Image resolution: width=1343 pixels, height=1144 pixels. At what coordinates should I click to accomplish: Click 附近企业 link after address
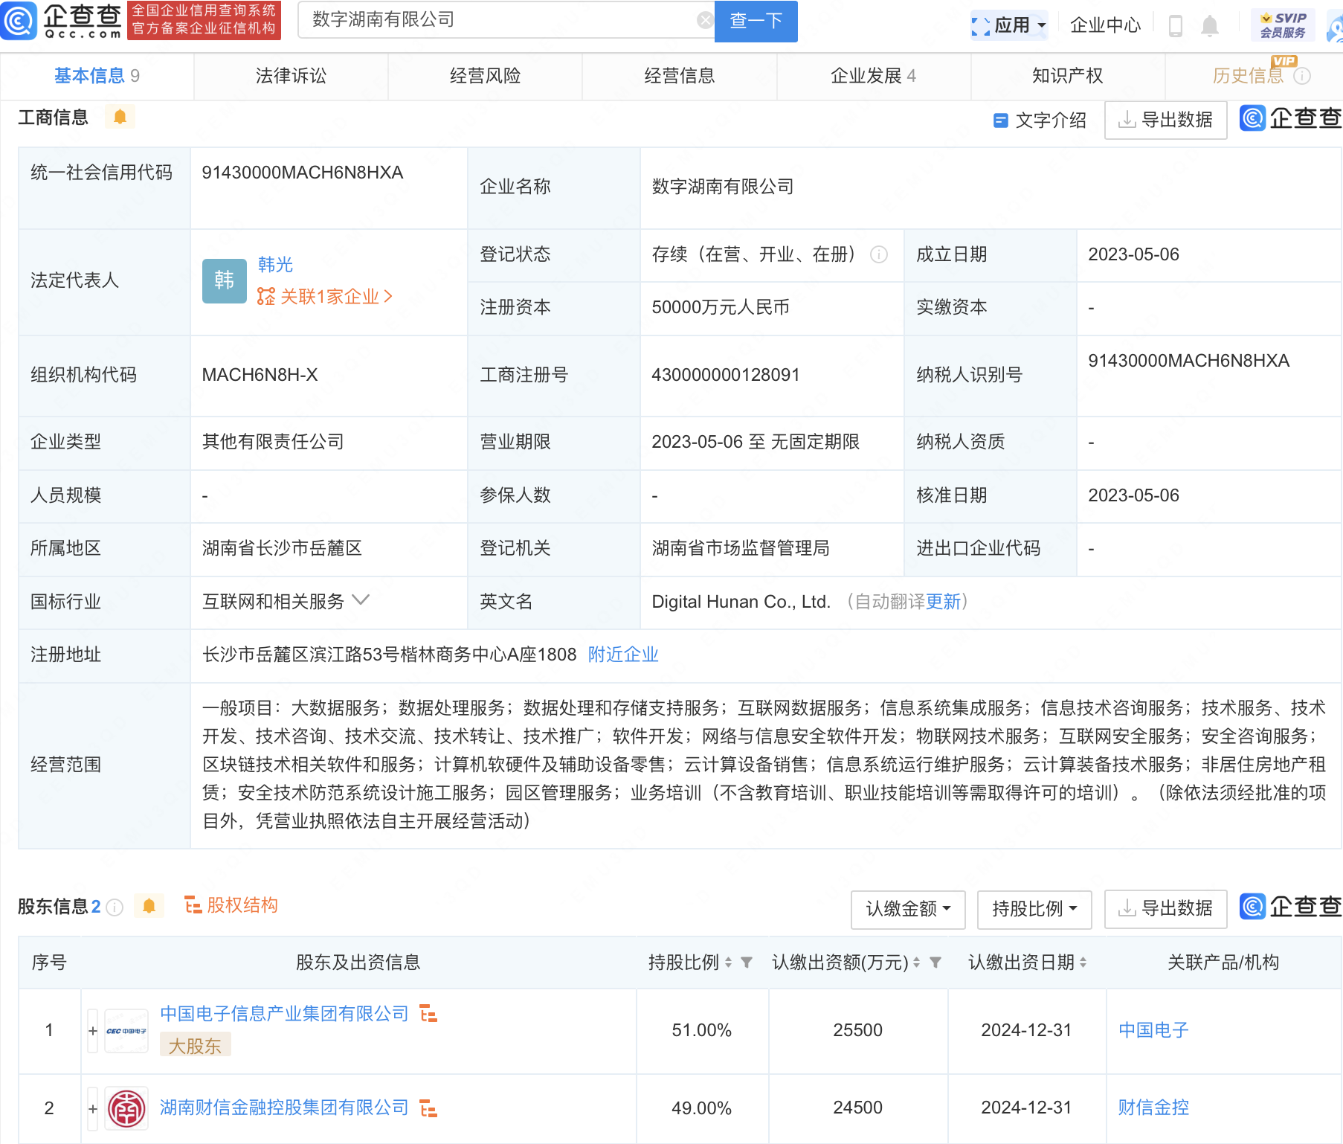pyautogui.click(x=623, y=655)
